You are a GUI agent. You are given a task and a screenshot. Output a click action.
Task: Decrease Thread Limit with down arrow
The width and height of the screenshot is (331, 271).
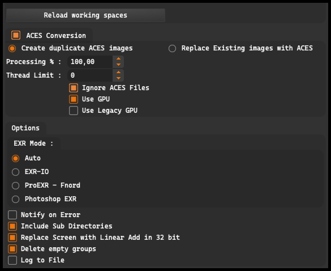118,78
